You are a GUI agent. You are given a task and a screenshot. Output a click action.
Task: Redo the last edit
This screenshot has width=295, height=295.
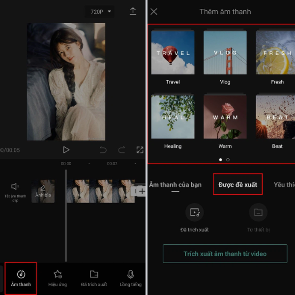[x=121, y=150]
